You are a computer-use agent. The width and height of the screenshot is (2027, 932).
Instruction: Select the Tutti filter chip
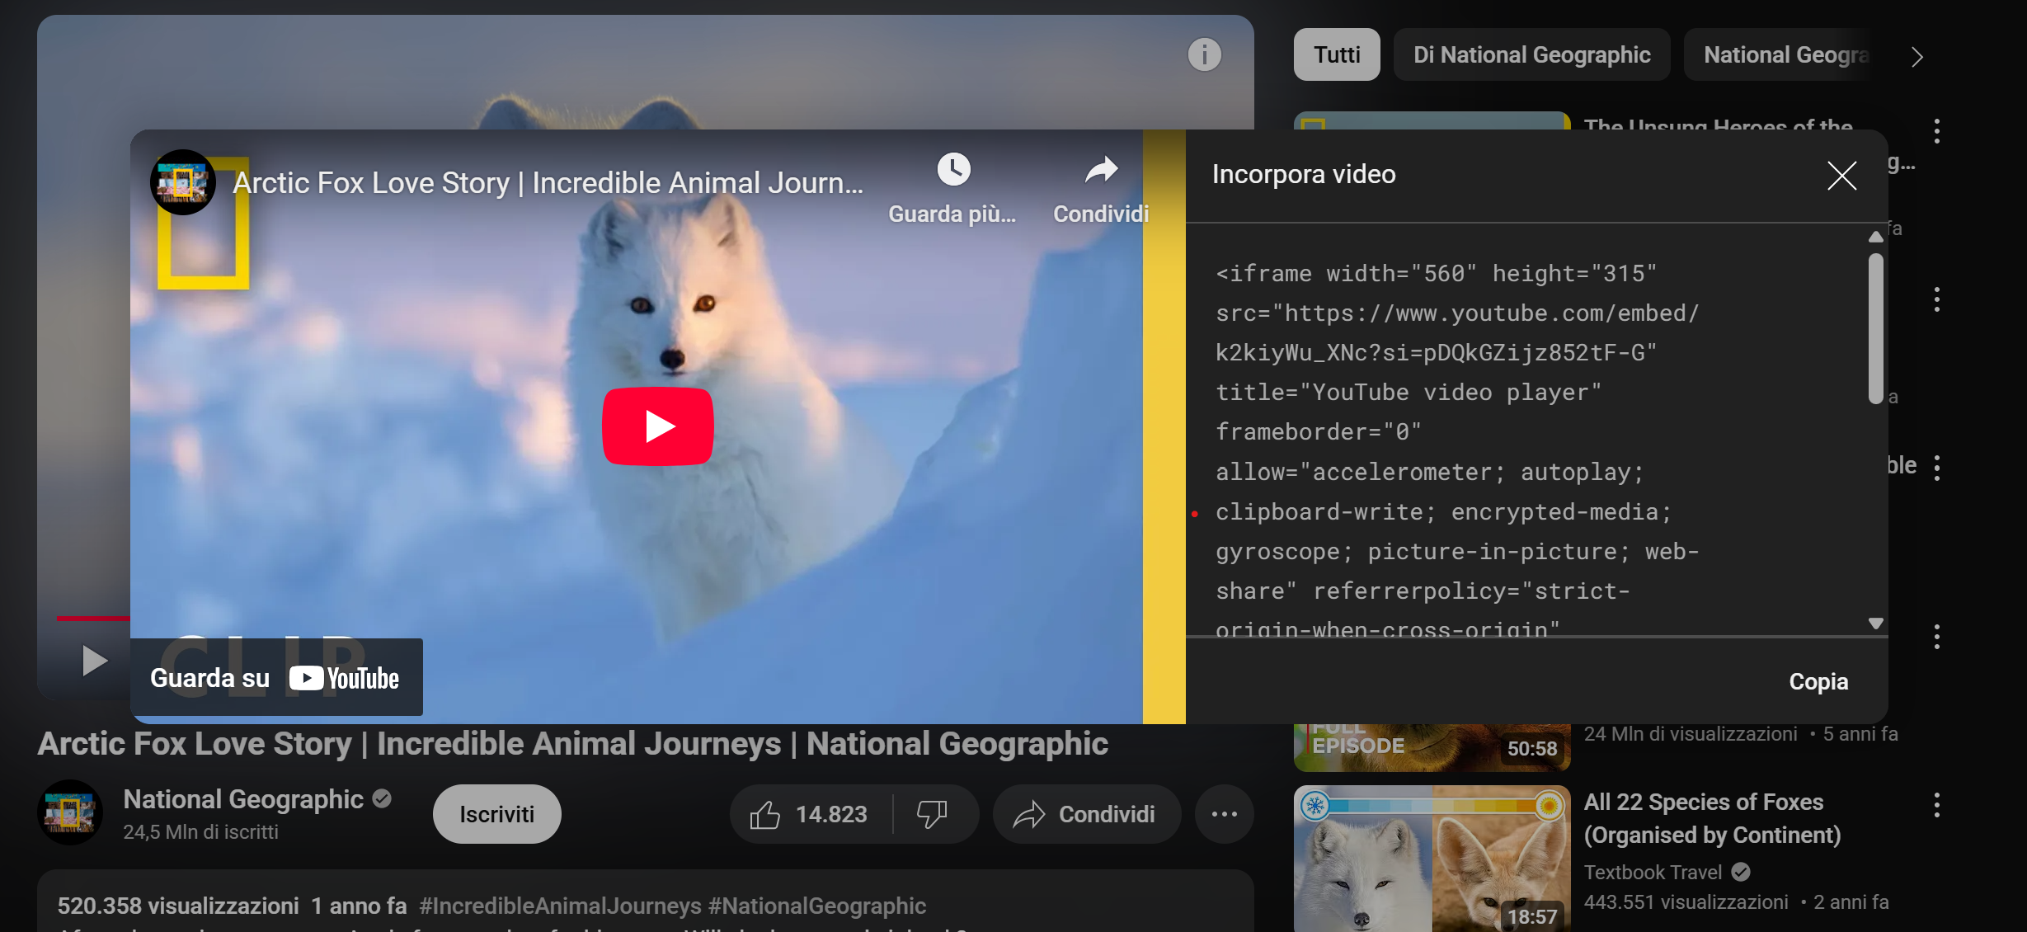click(x=1337, y=54)
